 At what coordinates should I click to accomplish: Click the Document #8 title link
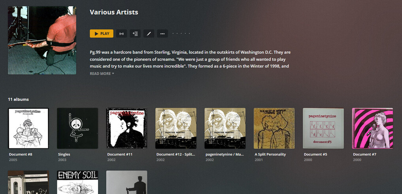(x=21, y=155)
